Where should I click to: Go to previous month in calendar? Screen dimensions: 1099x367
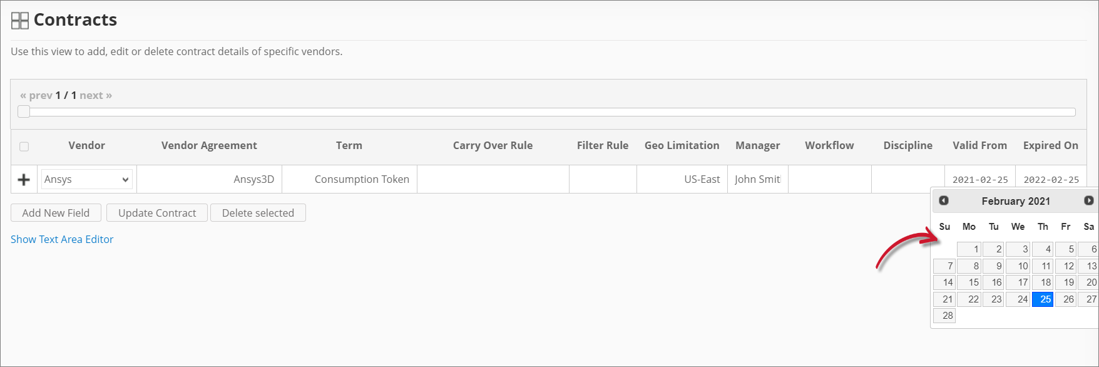tap(944, 201)
